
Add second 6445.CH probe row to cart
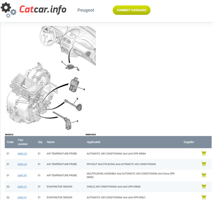pos(204,164)
